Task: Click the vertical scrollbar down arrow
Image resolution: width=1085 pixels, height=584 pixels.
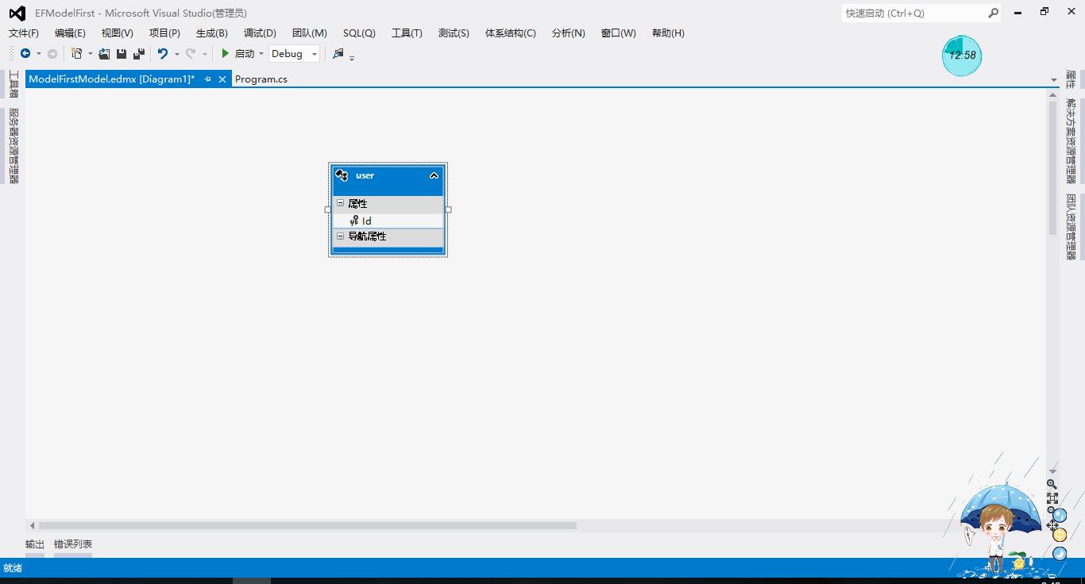Action: (1053, 471)
